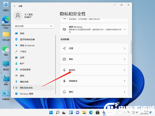Screen dimensions: 155x116
Task: Open the 网络 desktop icon
Action: coord(6,80)
